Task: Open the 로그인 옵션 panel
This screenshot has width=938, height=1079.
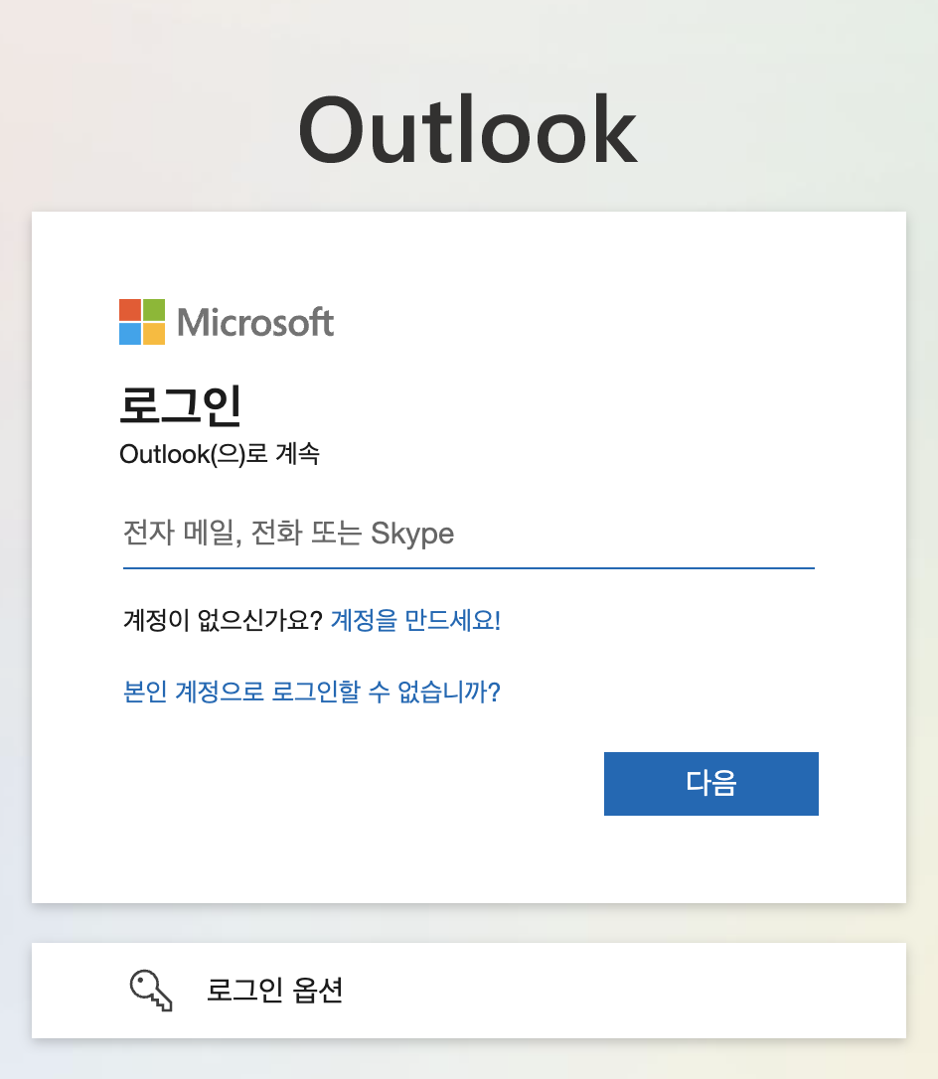Action: pyautogui.click(x=469, y=991)
